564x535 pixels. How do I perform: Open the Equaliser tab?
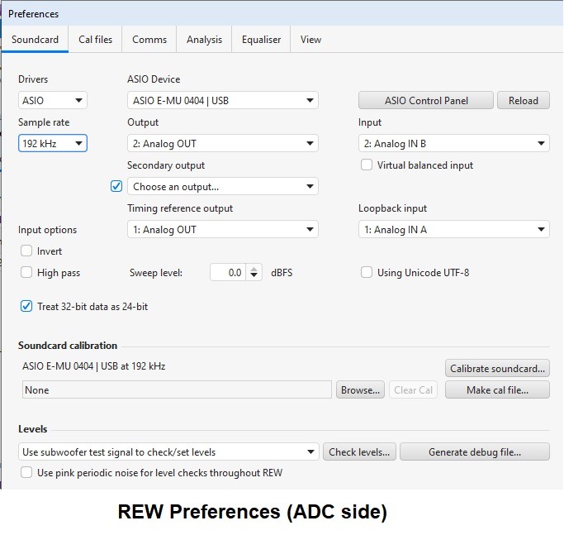coord(261,39)
